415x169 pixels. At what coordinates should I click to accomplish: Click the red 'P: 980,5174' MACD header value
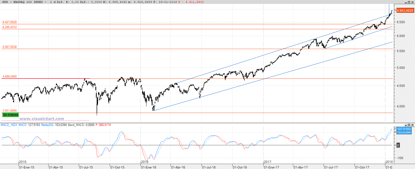coord(103,125)
